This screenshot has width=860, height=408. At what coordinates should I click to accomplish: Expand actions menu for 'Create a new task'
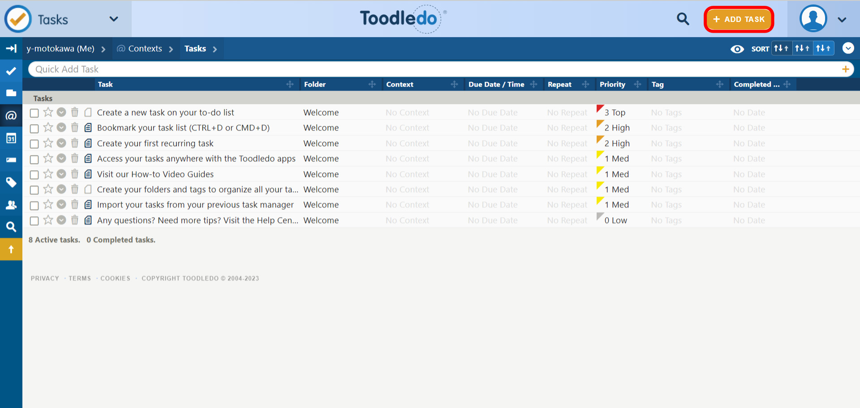(61, 112)
